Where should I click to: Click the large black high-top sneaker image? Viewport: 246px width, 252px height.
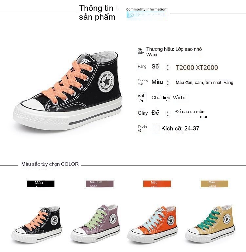(68, 91)
